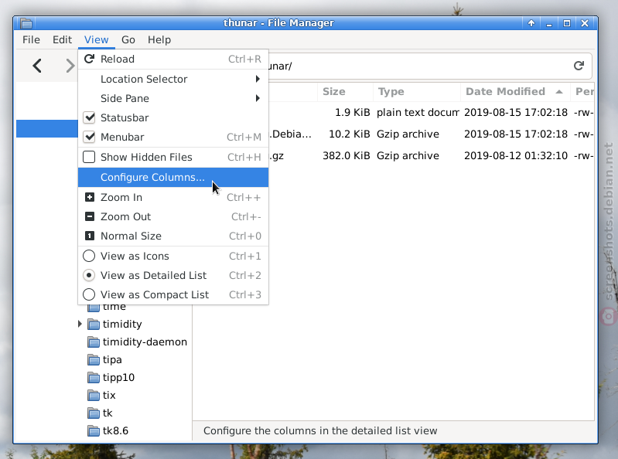This screenshot has width=618, height=459.
Task: Open the Location Selector submenu
Action: (x=173, y=79)
